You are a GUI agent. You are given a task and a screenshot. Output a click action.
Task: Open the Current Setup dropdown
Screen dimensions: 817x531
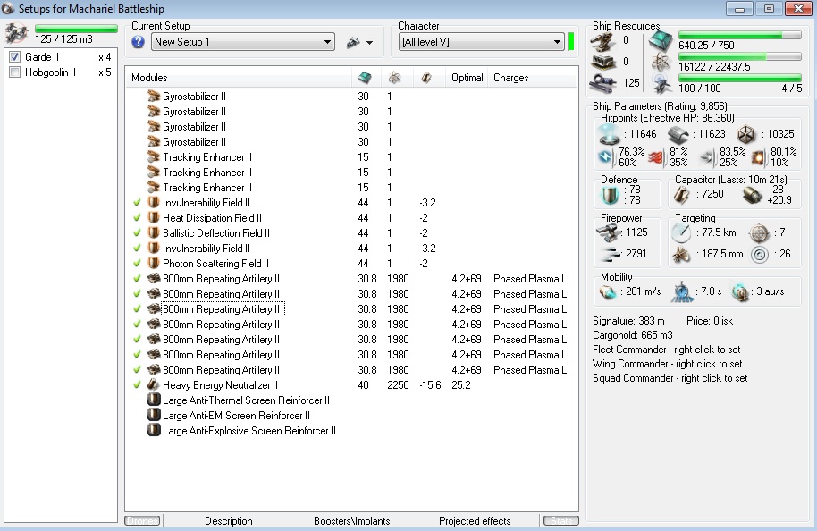point(325,42)
